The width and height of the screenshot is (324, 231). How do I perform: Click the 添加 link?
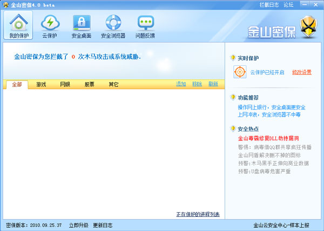click(181, 84)
